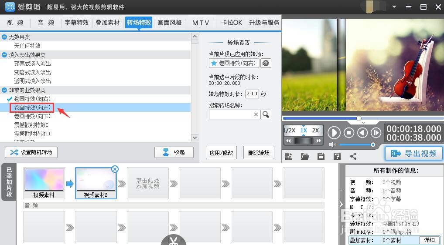The height and width of the screenshot is (245, 444).
Task: Click the 设置随机转场 button
Action: (x=31, y=152)
